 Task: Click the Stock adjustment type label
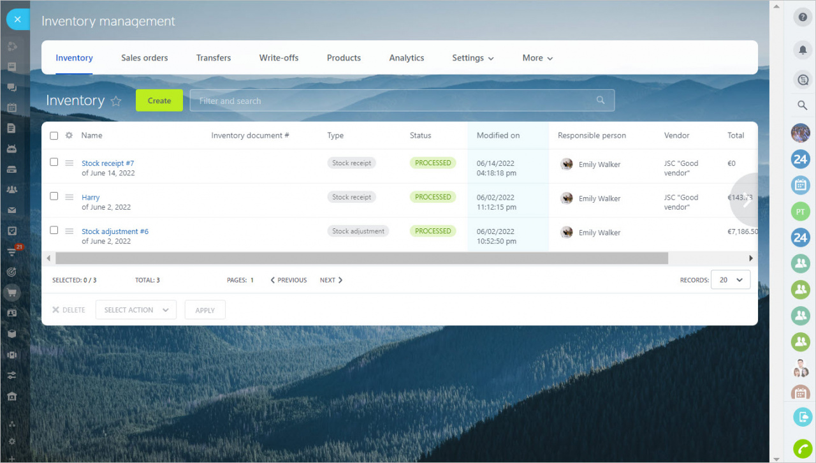tap(358, 231)
